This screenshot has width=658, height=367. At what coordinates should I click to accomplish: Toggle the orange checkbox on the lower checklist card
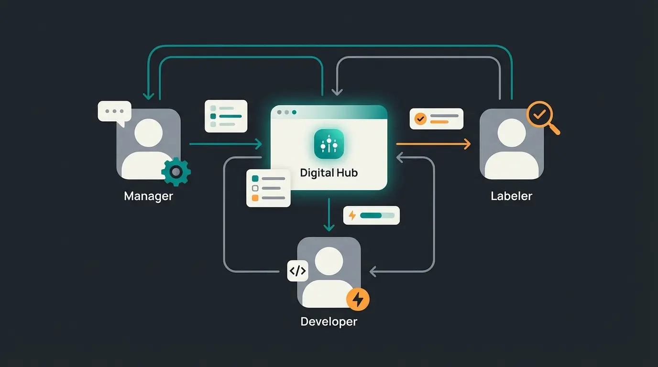(255, 198)
